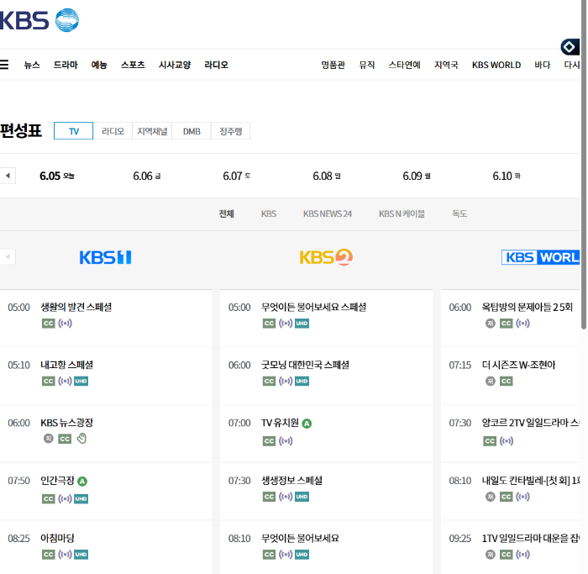Screen dimensions: 588x574
Task: Click UHD badge under 내고향 스페셜
Action: (x=81, y=382)
